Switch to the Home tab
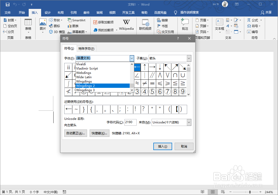 22,13
